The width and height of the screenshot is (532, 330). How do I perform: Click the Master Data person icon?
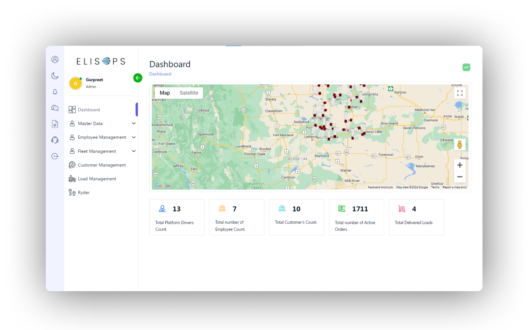point(72,123)
